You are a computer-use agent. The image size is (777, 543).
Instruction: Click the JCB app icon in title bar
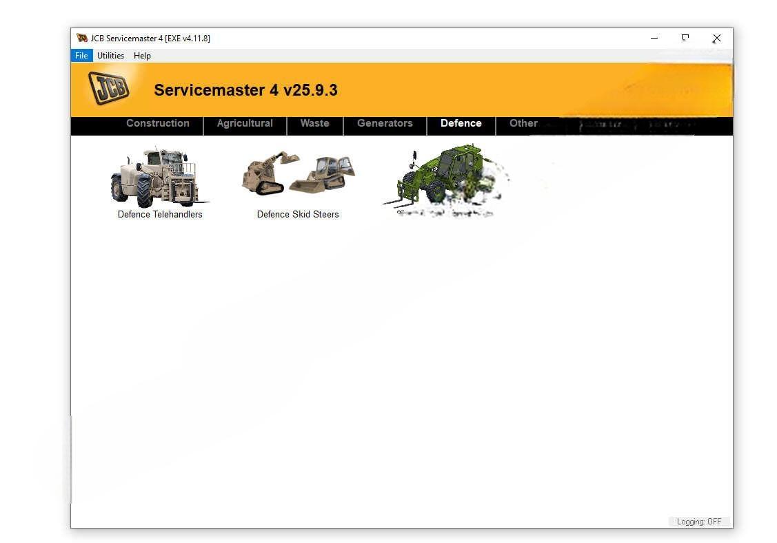[x=82, y=38]
